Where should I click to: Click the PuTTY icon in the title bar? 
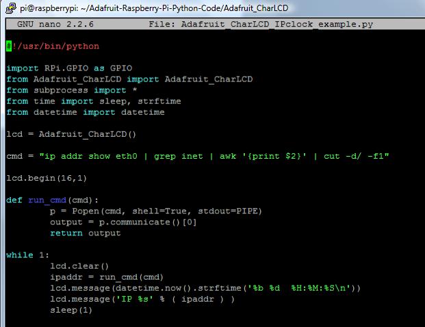click(11, 8)
